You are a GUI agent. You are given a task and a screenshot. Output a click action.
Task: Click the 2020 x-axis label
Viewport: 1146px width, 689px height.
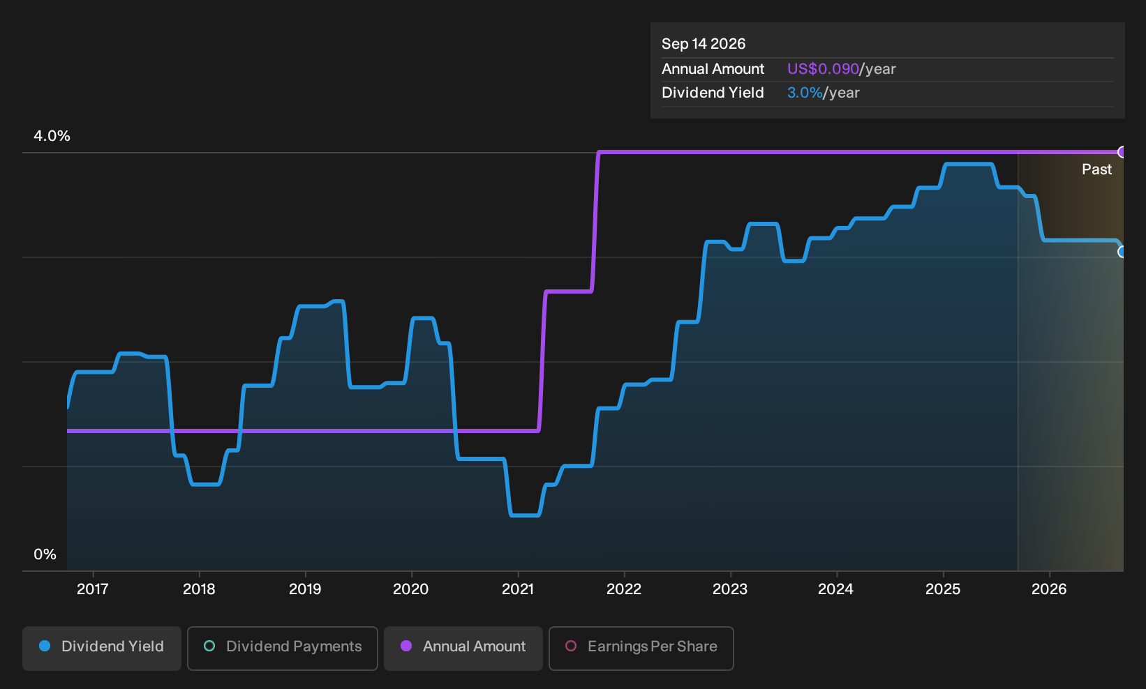pyautogui.click(x=411, y=589)
